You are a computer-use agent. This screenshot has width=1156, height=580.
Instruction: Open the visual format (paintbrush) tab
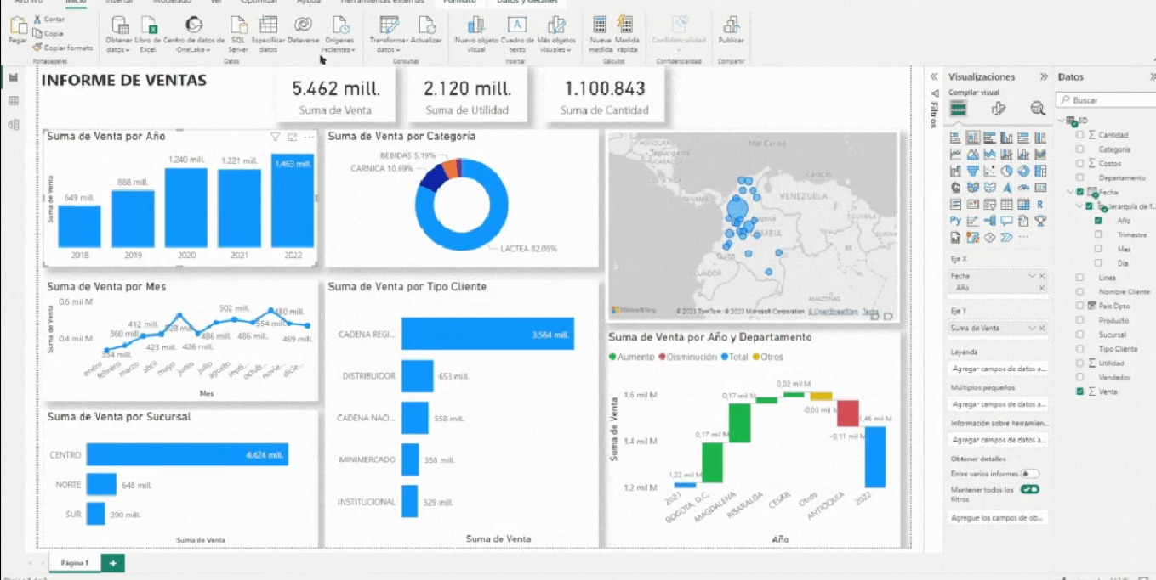click(999, 109)
